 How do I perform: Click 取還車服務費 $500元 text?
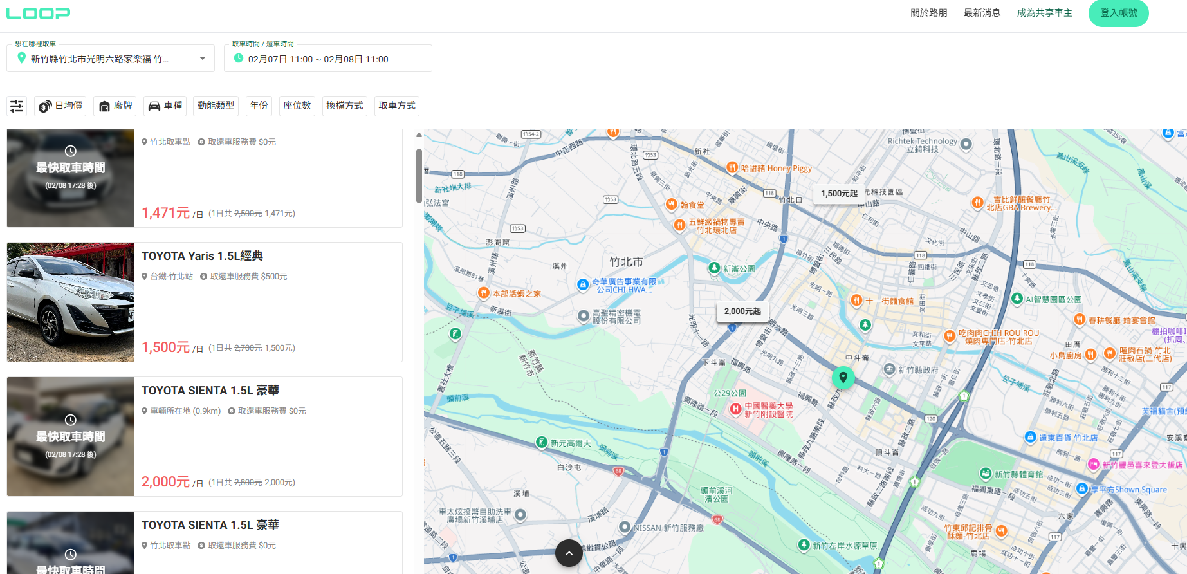click(x=248, y=277)
